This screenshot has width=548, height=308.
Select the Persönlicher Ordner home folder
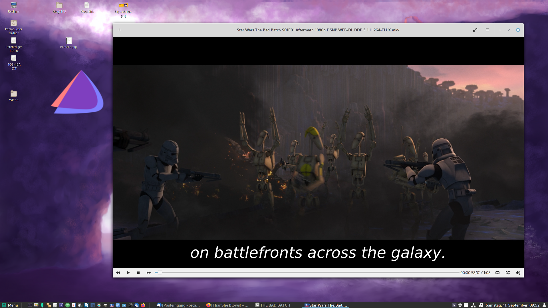(x=14, y=27)
